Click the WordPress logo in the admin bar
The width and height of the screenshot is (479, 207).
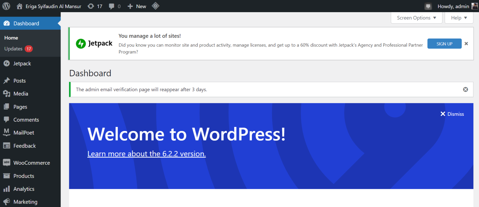coord(6,6)
